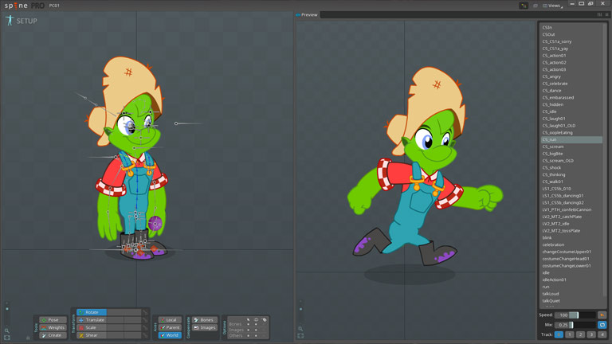The image size is (612, 344).
Task: Select CS_run animation in list
Action: tap(571, 139)
